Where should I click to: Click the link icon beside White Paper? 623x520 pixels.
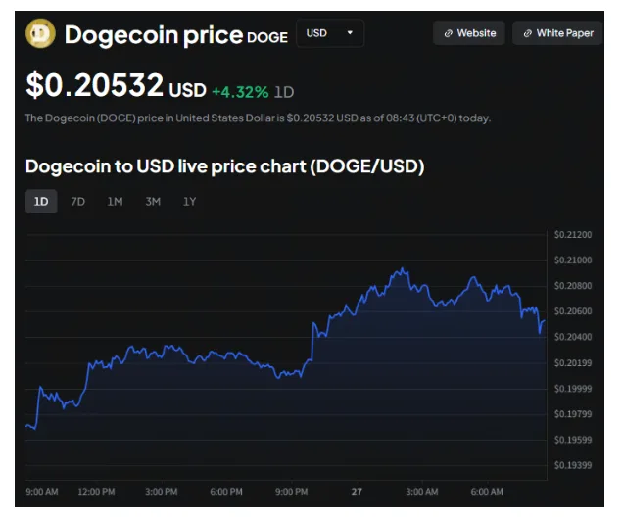tap(527, 33)
